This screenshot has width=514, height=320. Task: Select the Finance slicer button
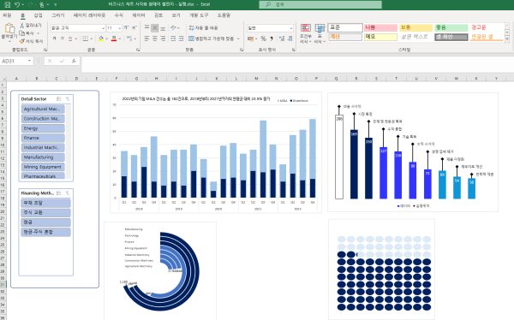[43, 138]
